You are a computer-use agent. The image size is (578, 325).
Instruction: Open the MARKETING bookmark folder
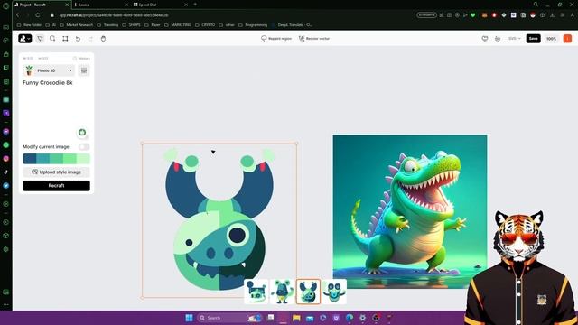178,25
